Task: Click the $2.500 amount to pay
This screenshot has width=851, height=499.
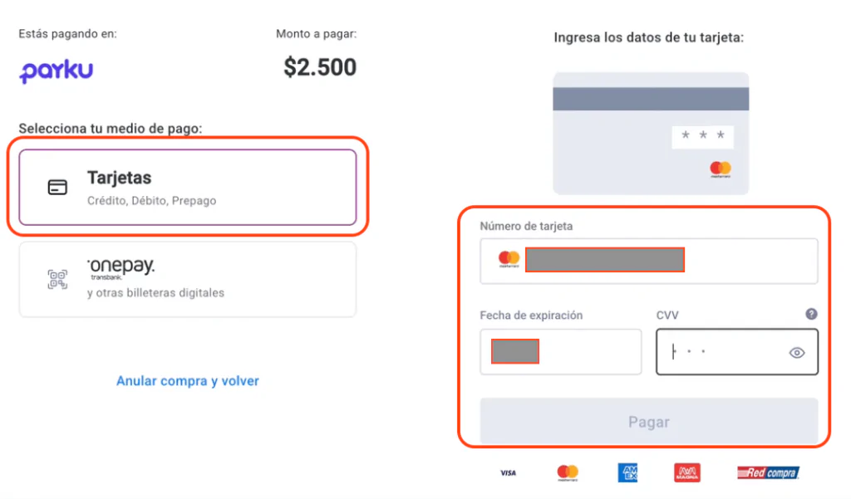Action: (x=320, y=67)
